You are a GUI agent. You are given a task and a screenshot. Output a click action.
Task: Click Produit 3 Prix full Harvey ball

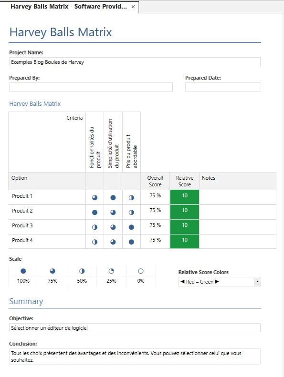coord(131,227)
